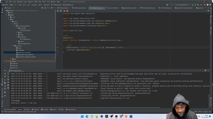Click the up arrow in Run panel
Image resolution: width=213 pixels, height=119 pixels.
pyautogui.click(x=8, y=74)
